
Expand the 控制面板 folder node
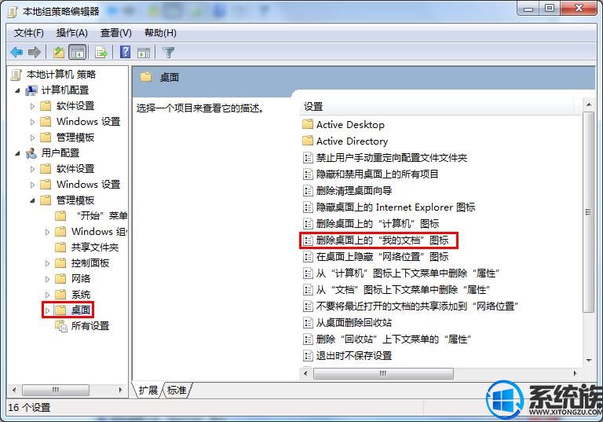pyautogui.click(x=47, y=263)
